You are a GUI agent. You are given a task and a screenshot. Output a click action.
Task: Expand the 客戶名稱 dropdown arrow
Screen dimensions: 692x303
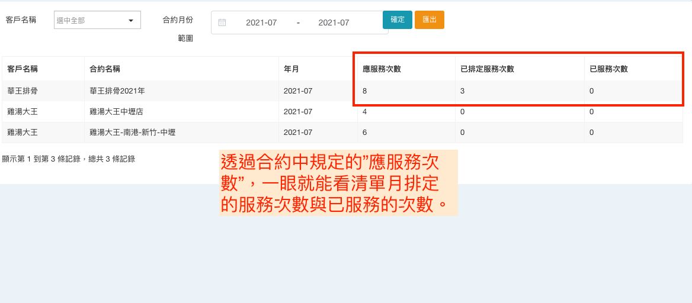click(x=131, y=21)
